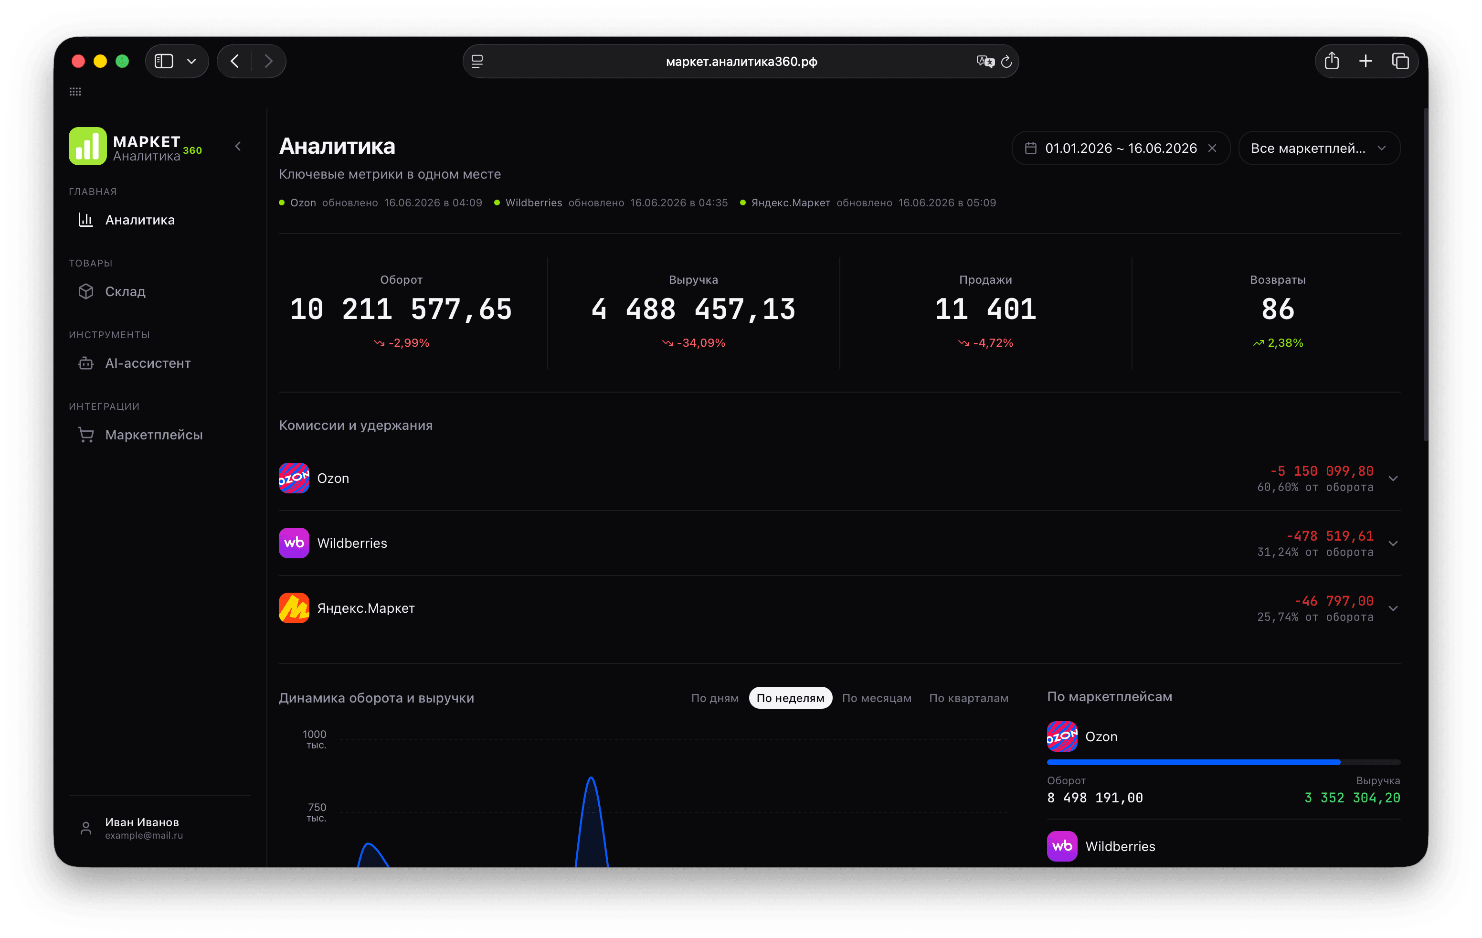Click Ozon turnover 8 498 191,00

pyautogui.click(x=1095, y=798)
